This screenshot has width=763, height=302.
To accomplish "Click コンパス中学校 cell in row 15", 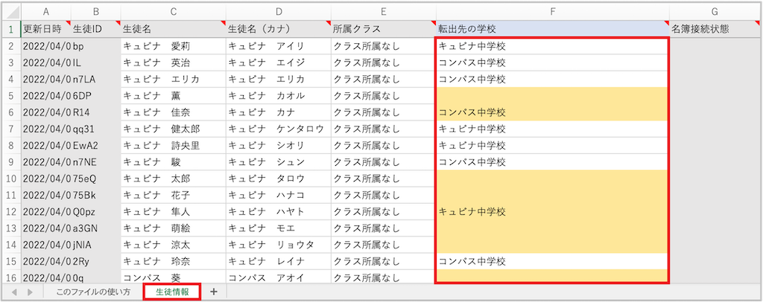I will coord(553,261).
